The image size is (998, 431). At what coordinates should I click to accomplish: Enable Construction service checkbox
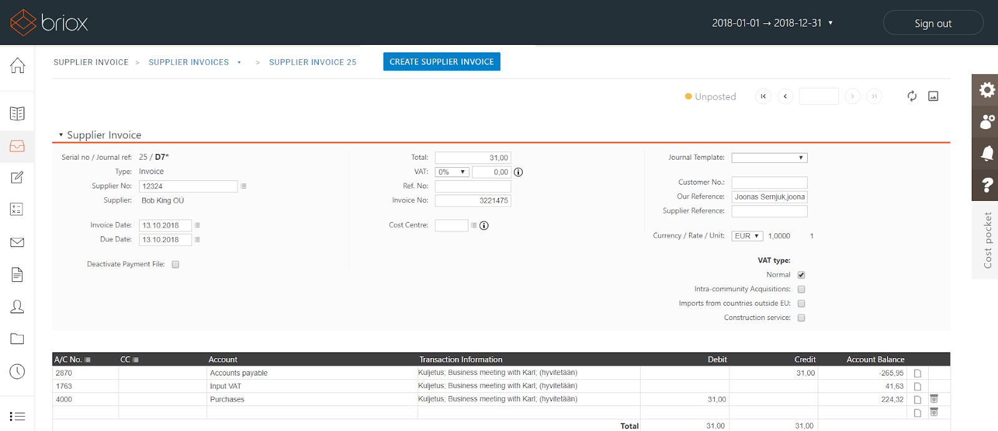tap(802, 318)
